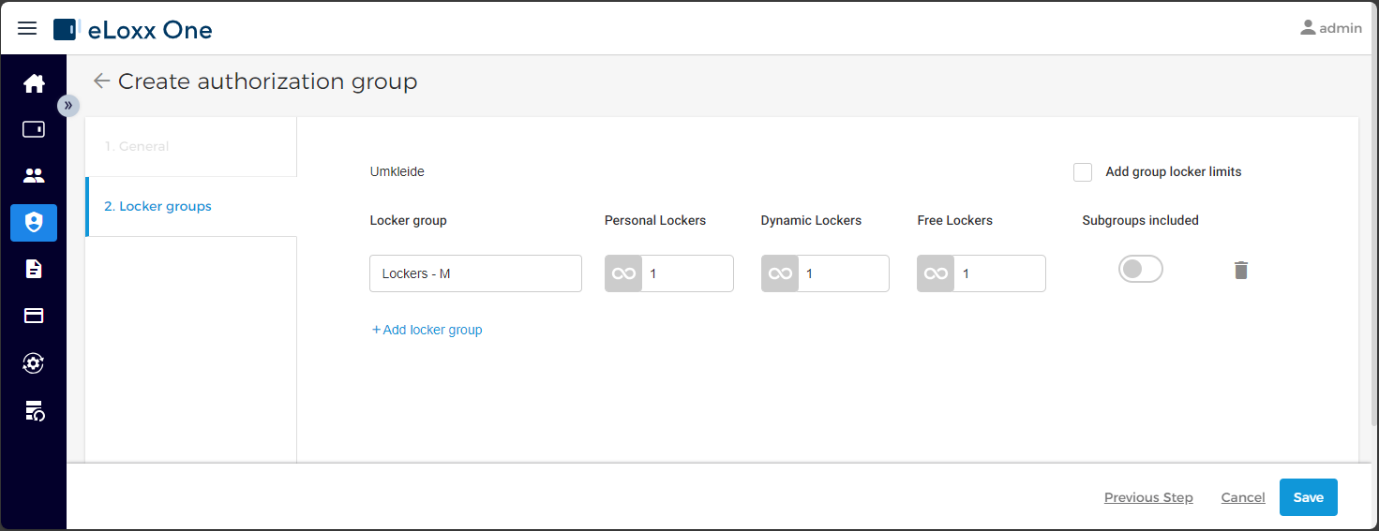The height and width of the screenshot is (531, 1379).
Task: Go back with the arrow icon
Action: (x=101, y=81)
